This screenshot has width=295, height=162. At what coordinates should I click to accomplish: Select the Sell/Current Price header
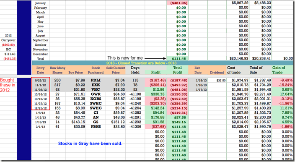pyautogui.click(x=116, y=70)
